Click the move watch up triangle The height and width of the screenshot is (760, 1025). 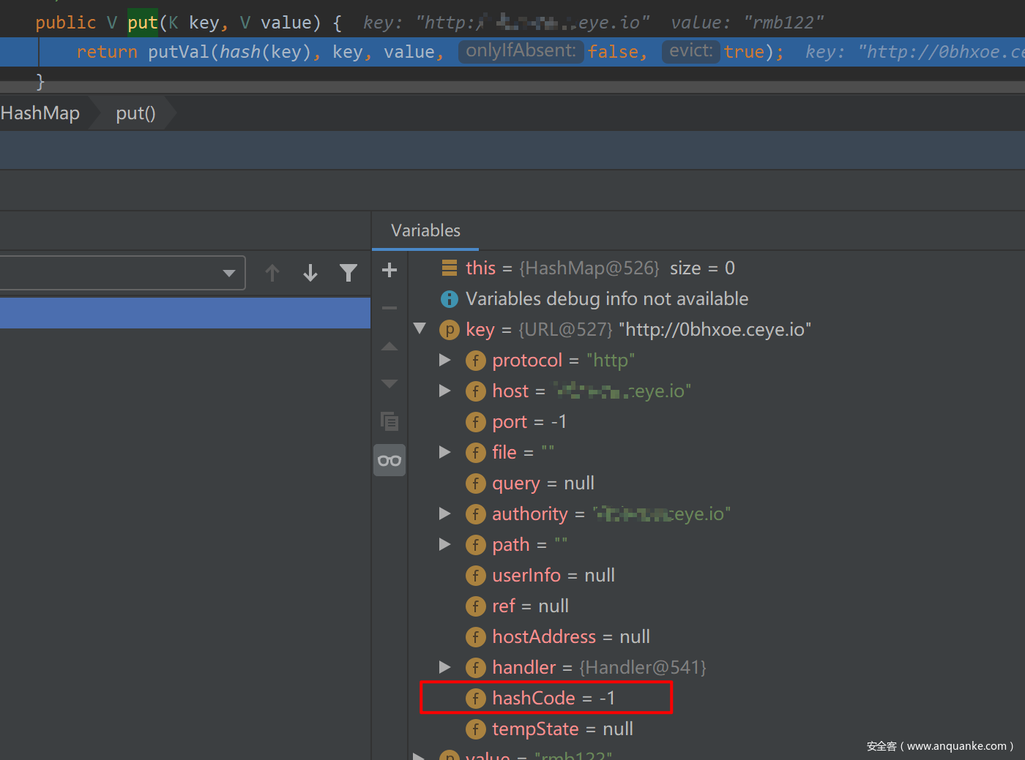pos(389,346)
